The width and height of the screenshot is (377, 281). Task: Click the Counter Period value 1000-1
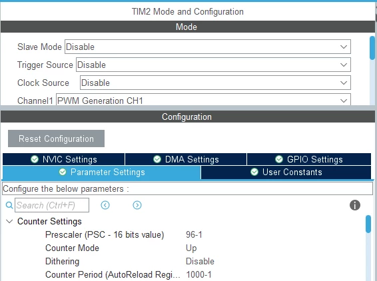coord(199,274)
